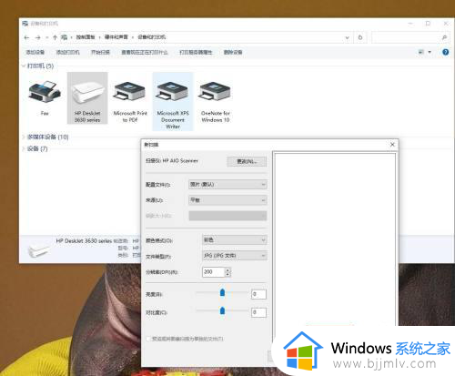The width and height of the screenshot is (455, 376).
Task: Click the scan preview area
Action: coord(335,239)
